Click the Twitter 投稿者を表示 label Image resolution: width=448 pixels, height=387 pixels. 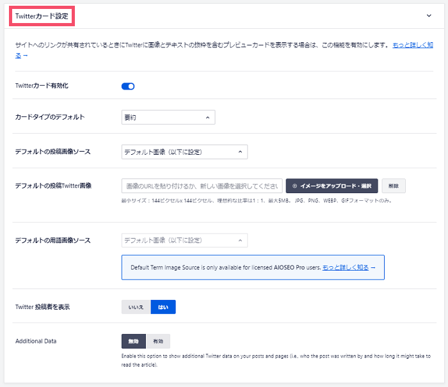[x=42, y=307]
